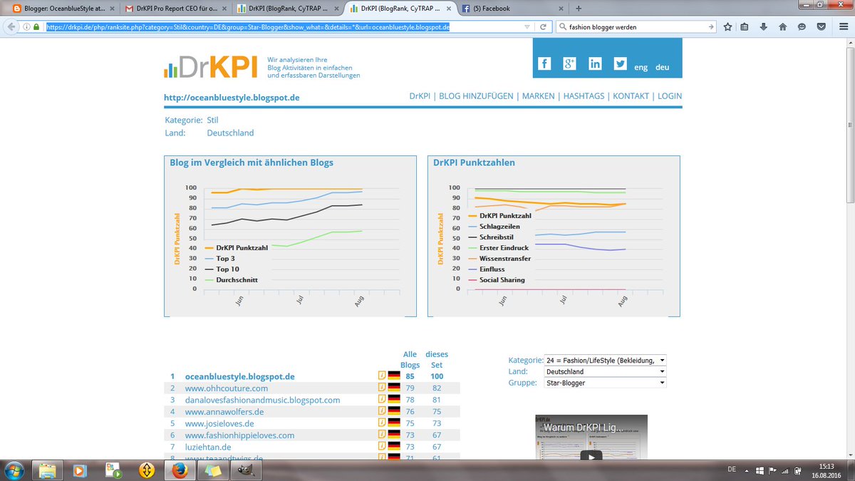
Task: Click the Facebook icon in the blue header
Action: coord(544,63)
